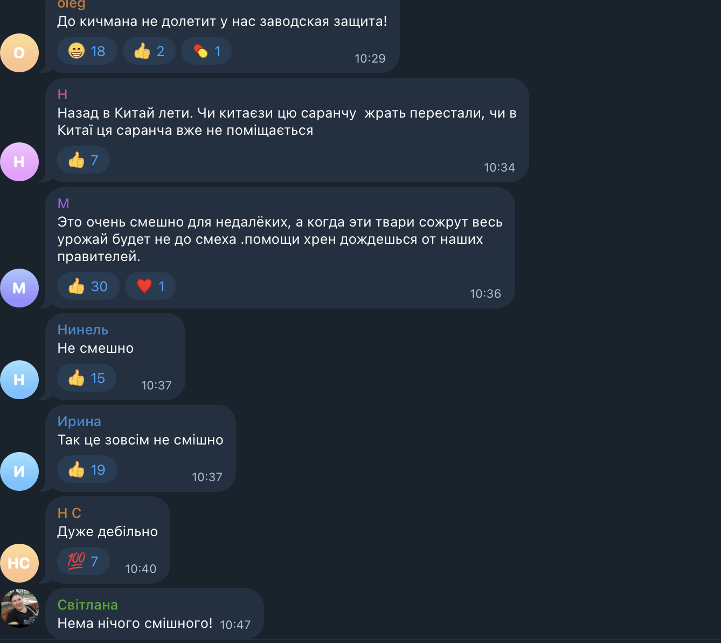Click the pink Н avatar
Viewport: 721px width, 643px height.
tap(19, 162)
